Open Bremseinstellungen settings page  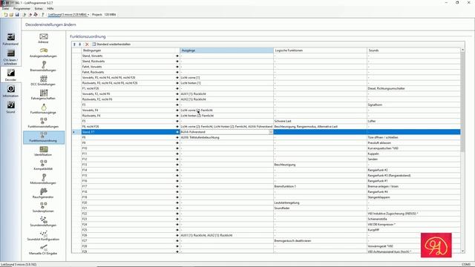(x=44, y=67)
